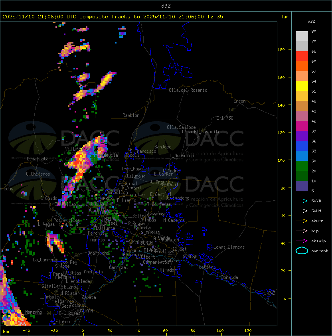Click the 'Carrizal' map label
The image size is (332, 336).
pos(119,267)
